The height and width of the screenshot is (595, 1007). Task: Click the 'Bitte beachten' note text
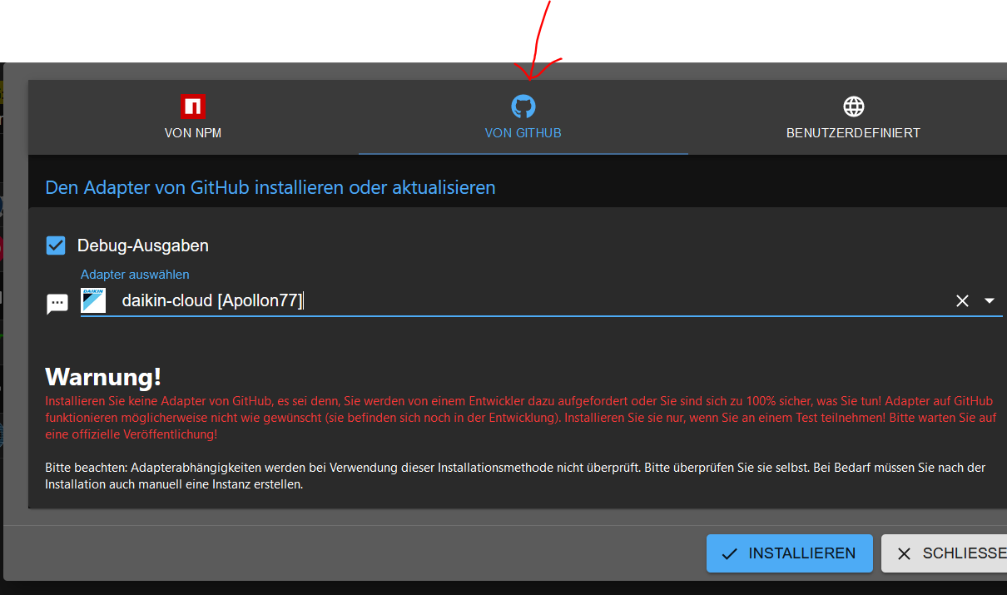(x=515, y=475)
